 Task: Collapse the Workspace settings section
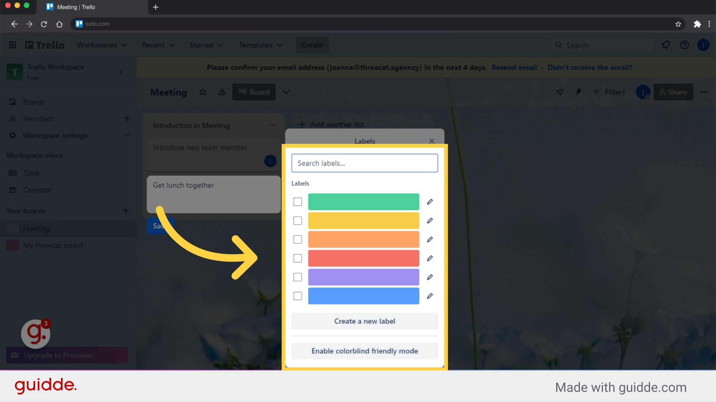(127, 135)
